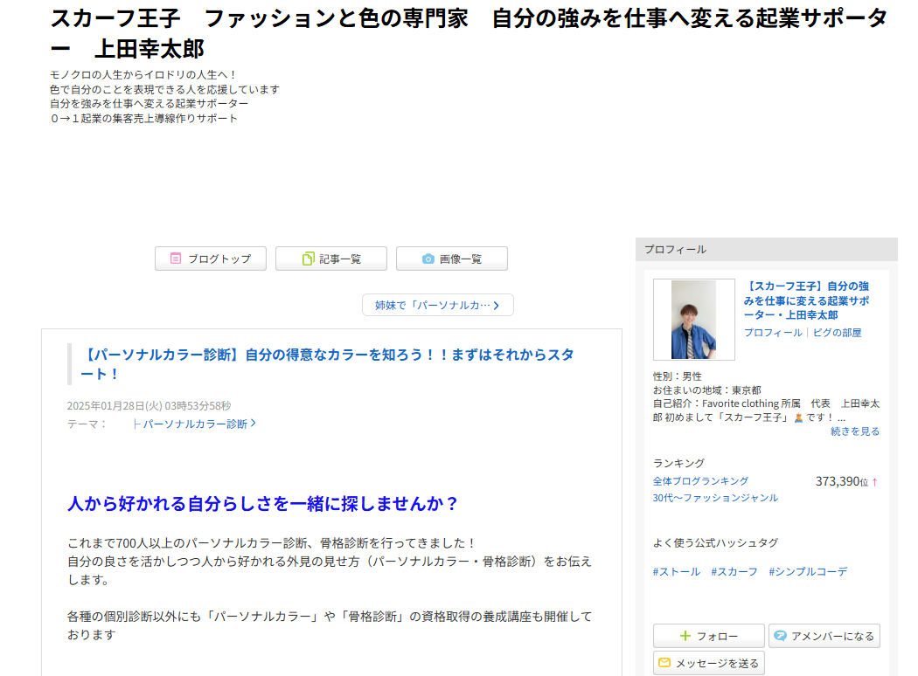The image size is (918, 676).
Task: Click the 画像一覧 camera icon
Action: click(428, 259)
